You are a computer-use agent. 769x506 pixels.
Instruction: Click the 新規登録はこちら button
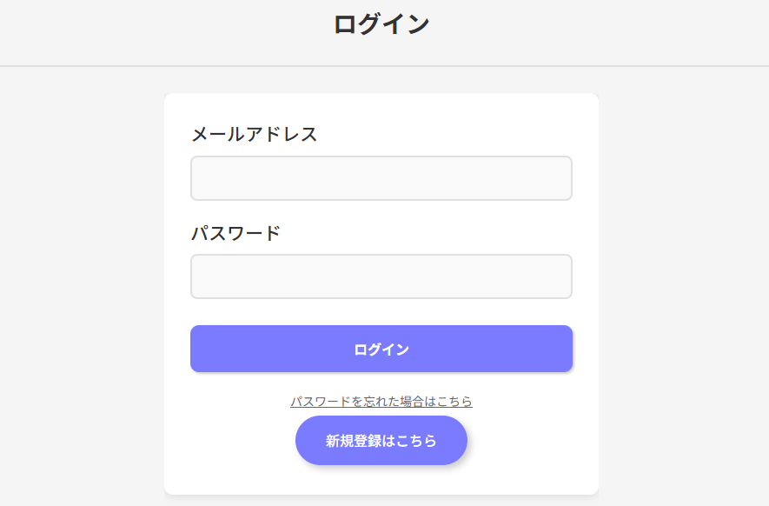tap(381, 441)
